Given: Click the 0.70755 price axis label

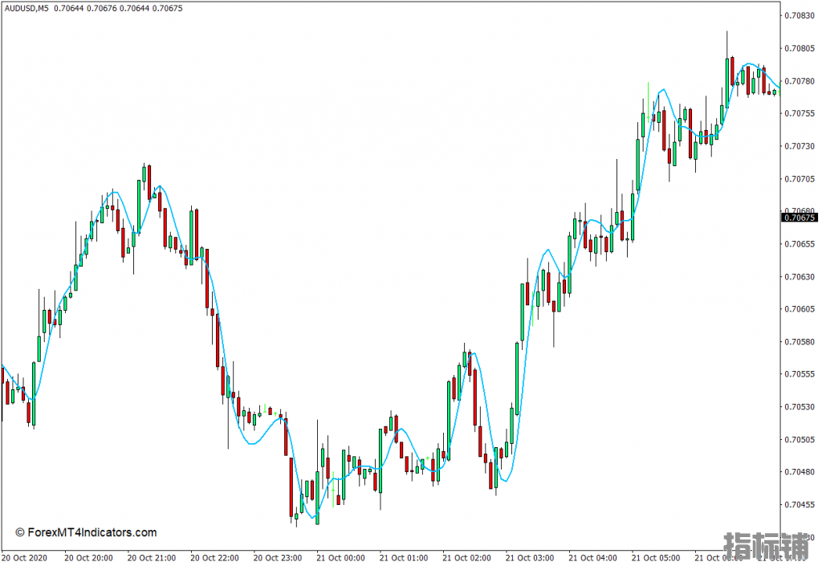Looking at the screenshot, I should [800, 113].
